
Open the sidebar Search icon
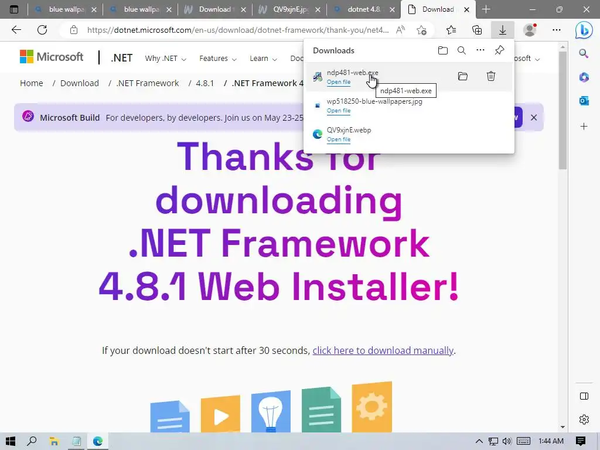(x=584, y=53)
